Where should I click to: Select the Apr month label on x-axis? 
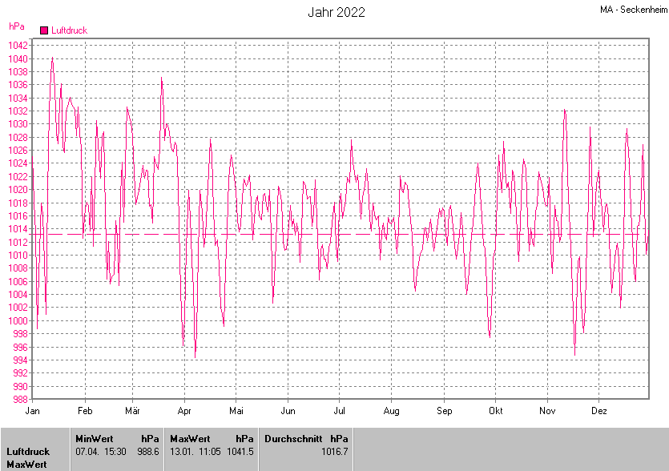click(x=184, y=411)
